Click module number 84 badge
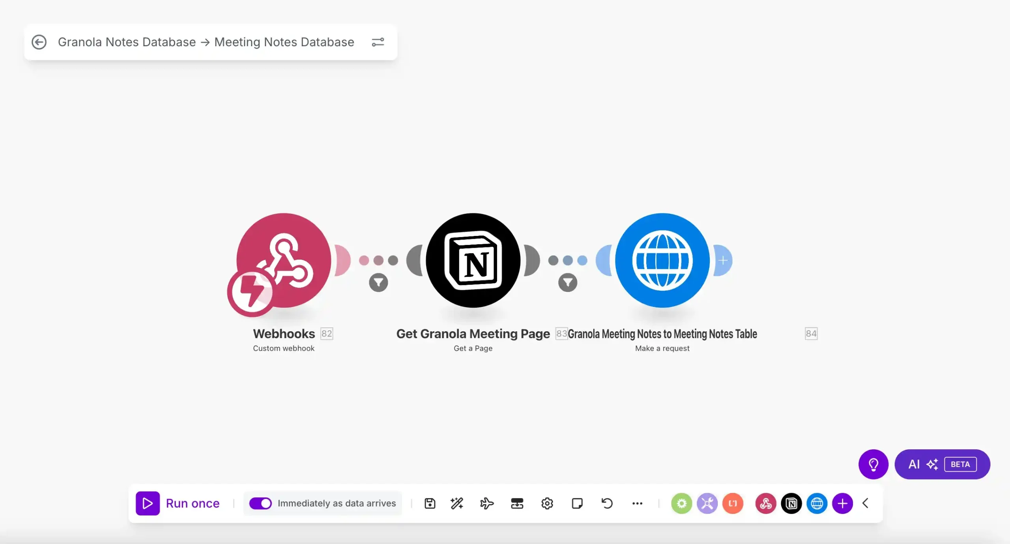This screenshot has height=544, width=1010. click(811, 334)
